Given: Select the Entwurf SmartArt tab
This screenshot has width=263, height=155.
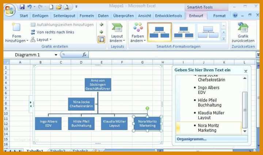Looking at the screenshot, I should 196,16.
